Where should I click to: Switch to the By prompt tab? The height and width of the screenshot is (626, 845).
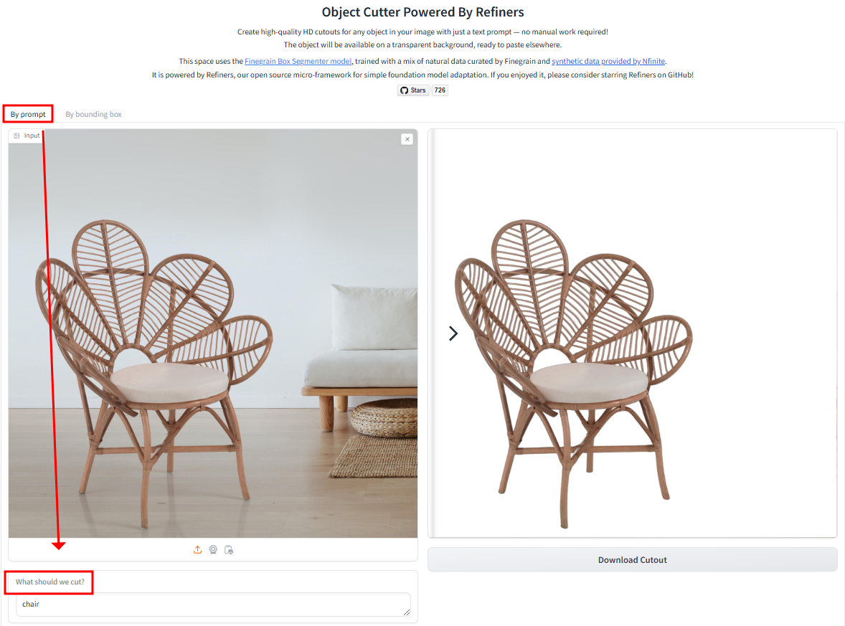[x=28, y=114]
